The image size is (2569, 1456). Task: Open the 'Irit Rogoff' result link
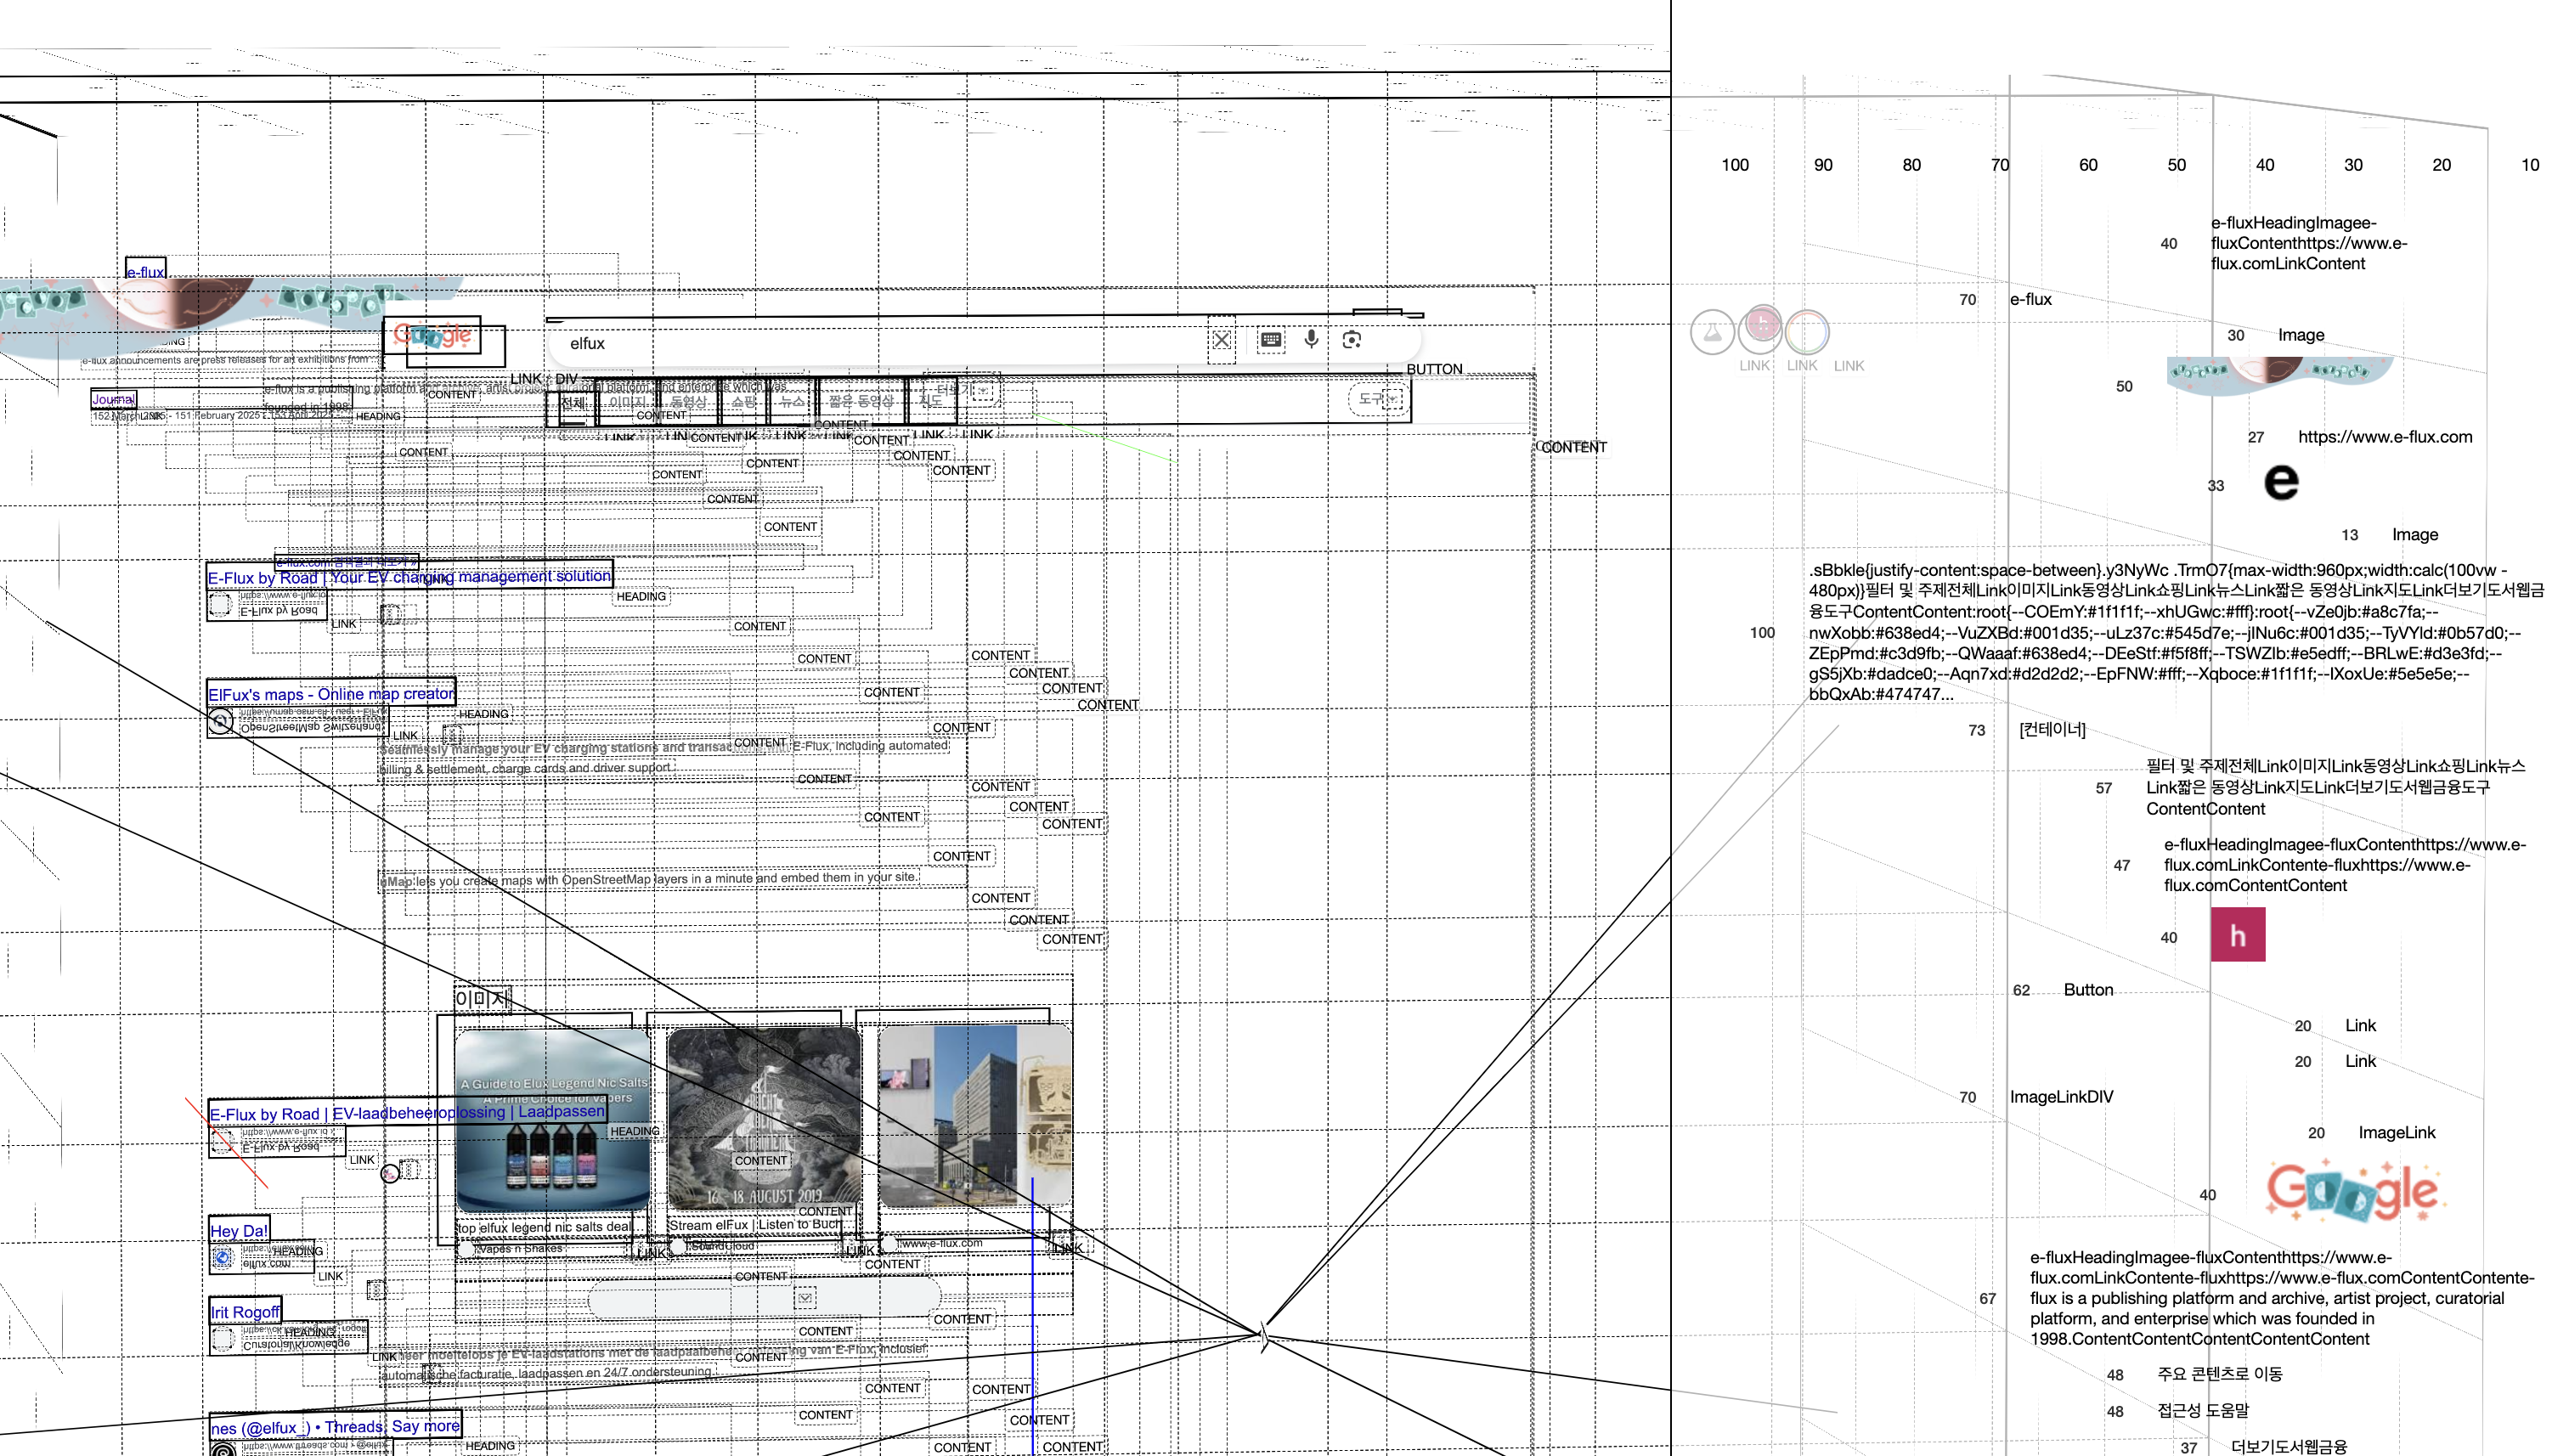pyautogui.click(x=245, y=1312)
